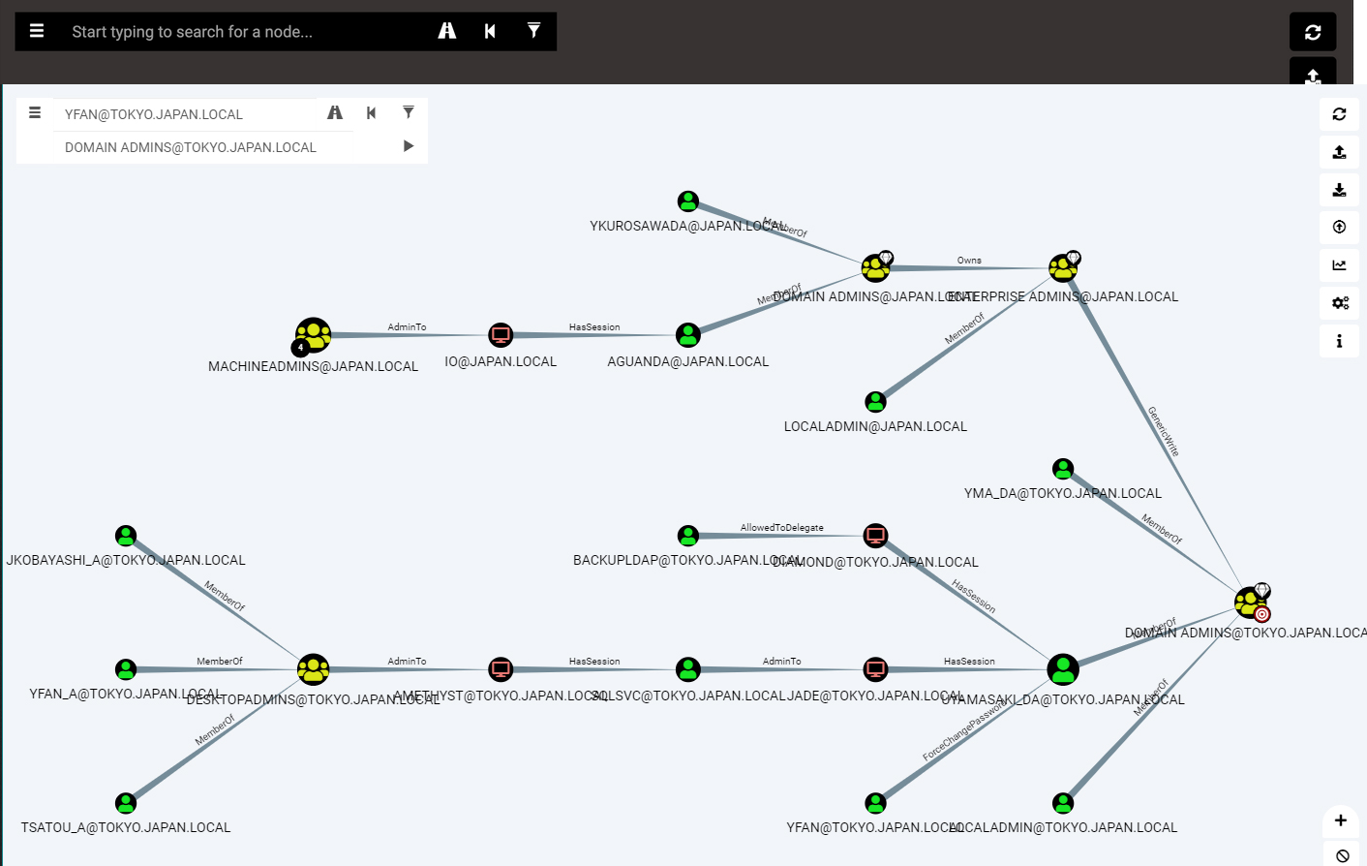Screen dimensions: 1367x866
Task: Click the refresh icon in right sidebar
Action: click(x=1340, y=114)
